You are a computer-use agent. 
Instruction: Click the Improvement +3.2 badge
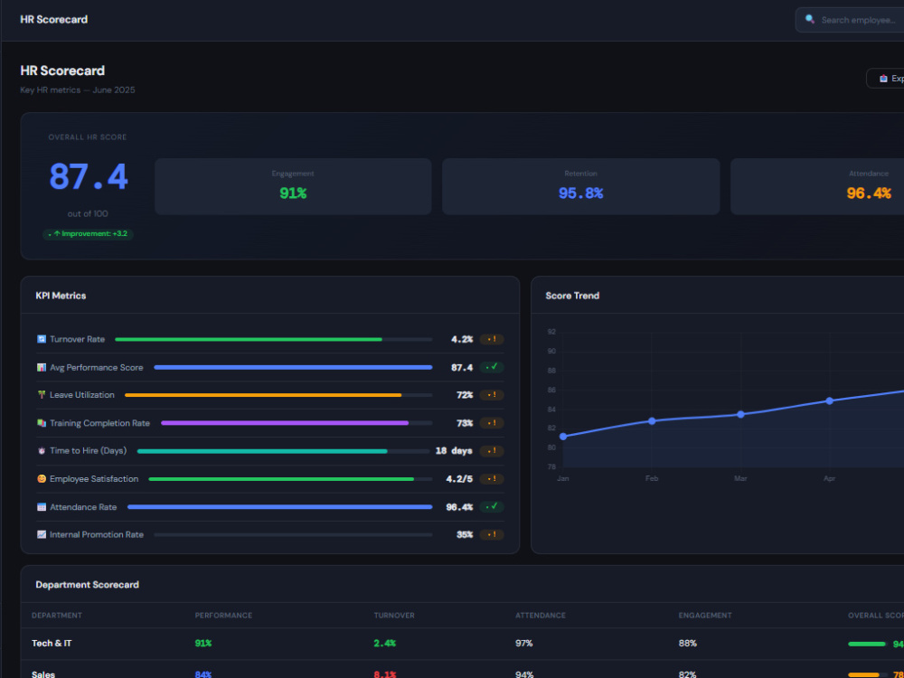89,234
